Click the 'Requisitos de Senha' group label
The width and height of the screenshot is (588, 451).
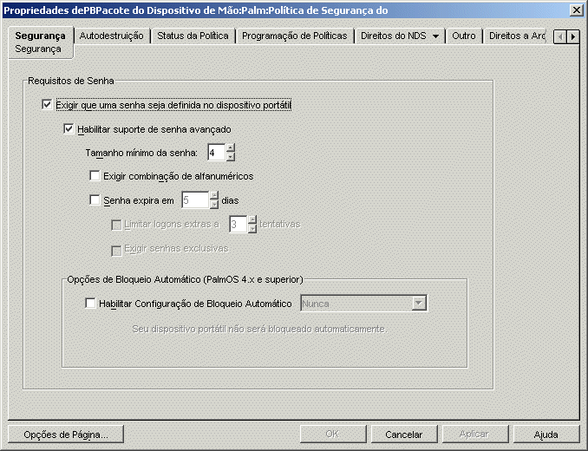point(71,81)
